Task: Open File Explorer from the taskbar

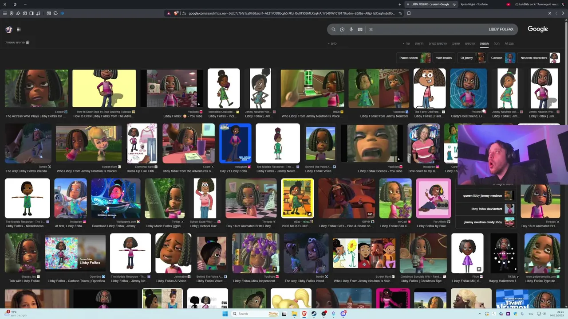Action: click(294, 314)
